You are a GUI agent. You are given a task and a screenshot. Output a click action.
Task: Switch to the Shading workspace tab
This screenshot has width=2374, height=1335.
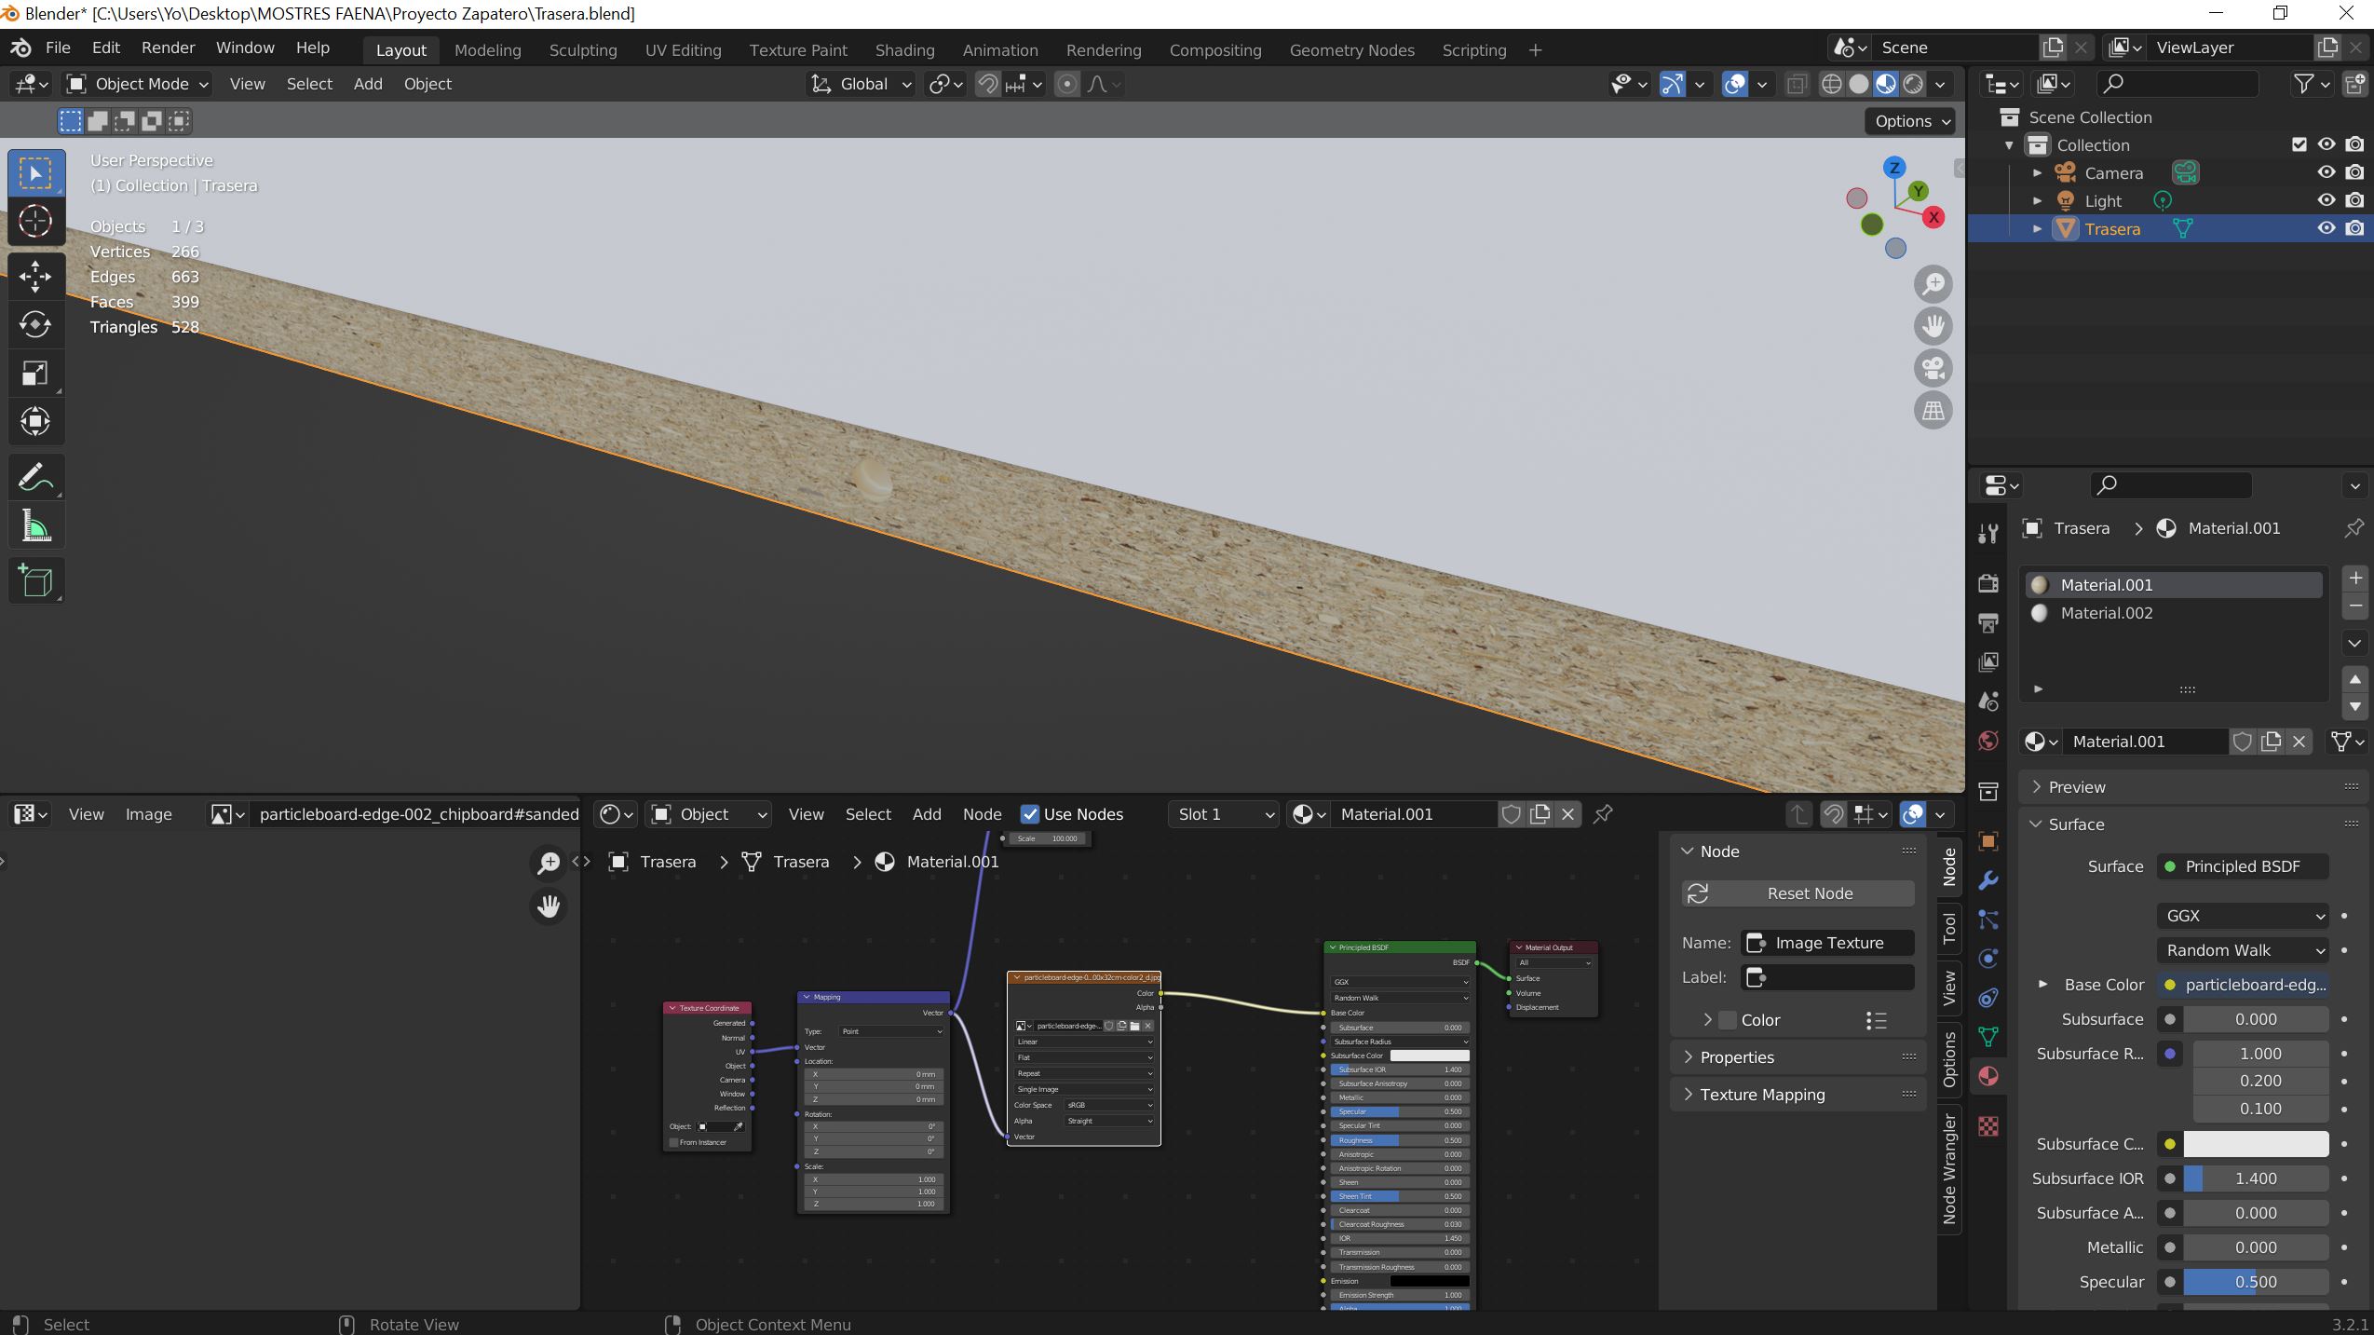903,50
